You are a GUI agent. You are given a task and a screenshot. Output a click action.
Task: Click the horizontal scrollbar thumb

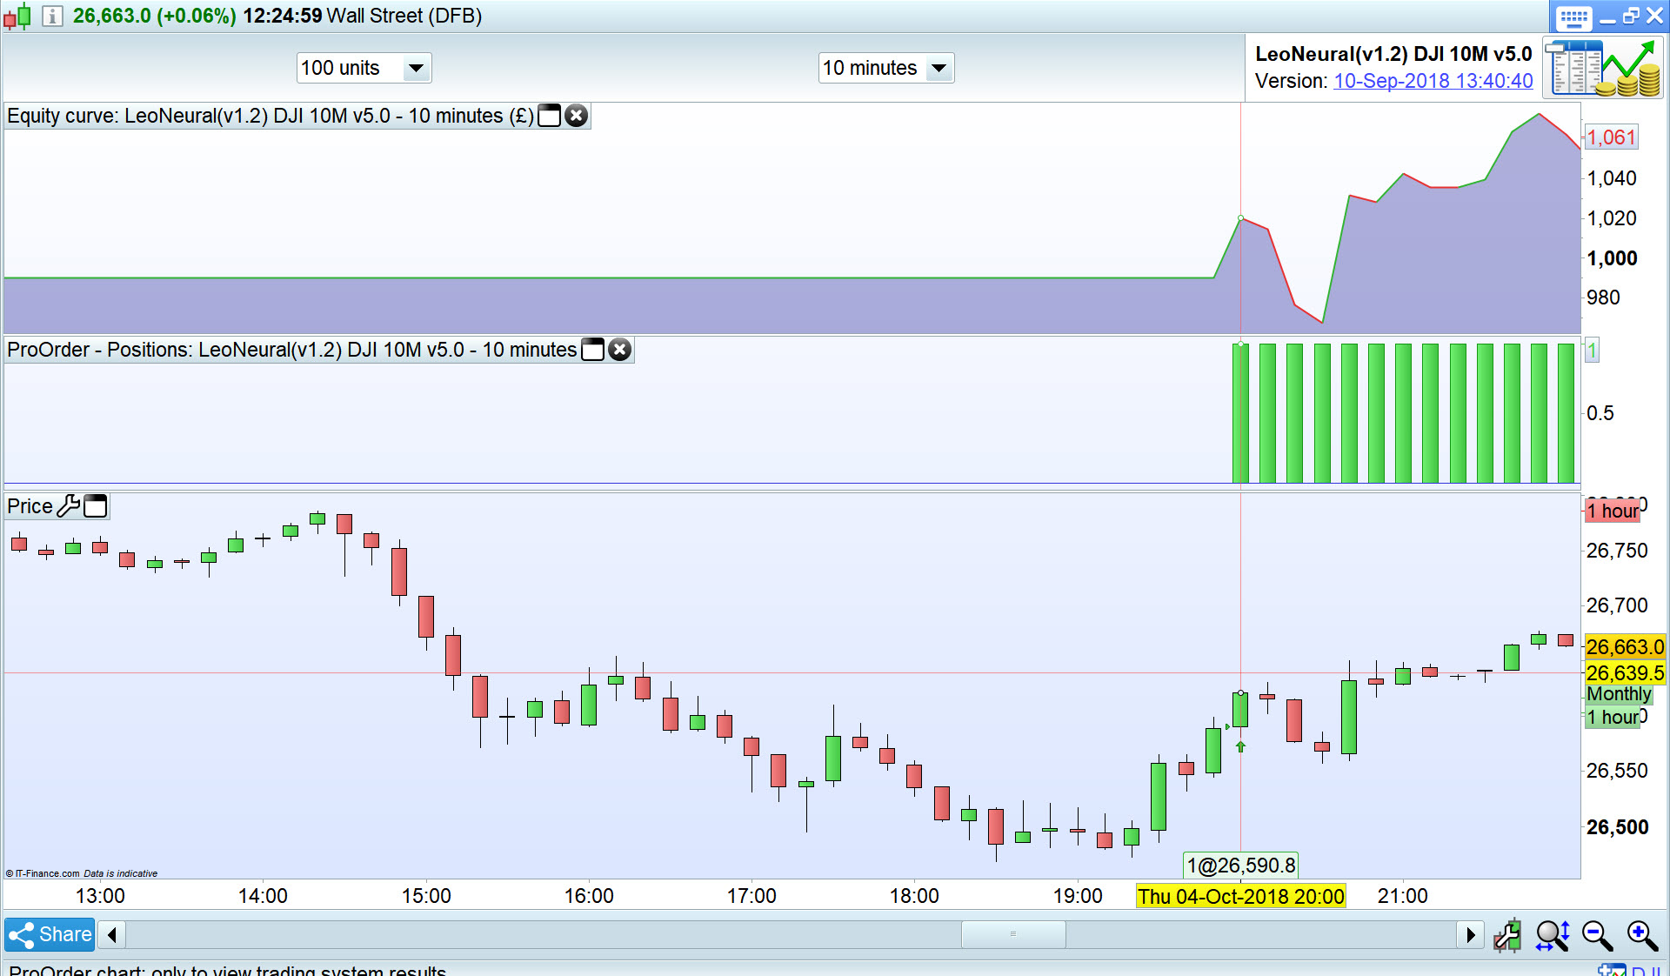pos(1012,935)
